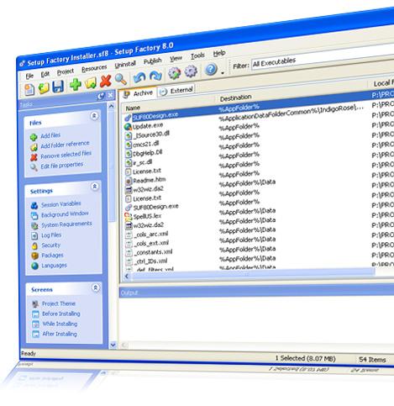Open the View menu
This screenshot has width=394, height=406.
point(176,58)
